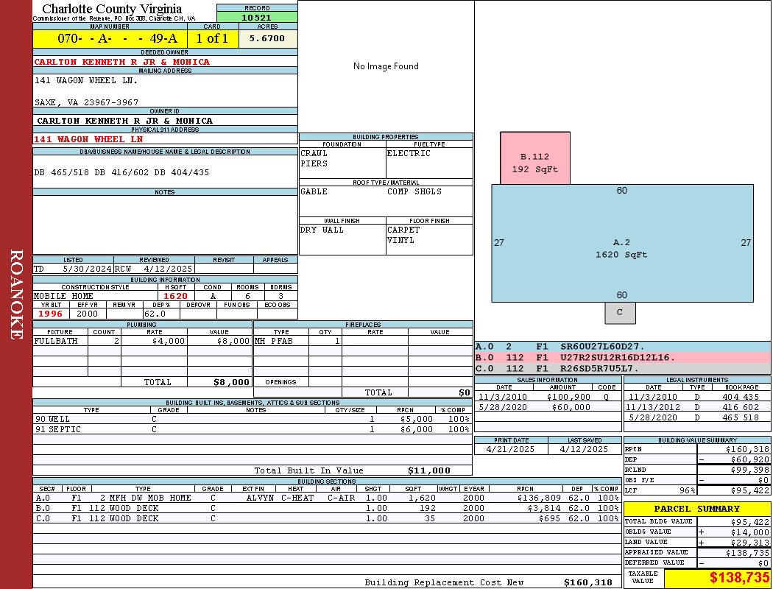The height and width of the screenshot is (589, 773).
Task: Open the red 141 Wagon Wheel Ln address
Action: 88,139
